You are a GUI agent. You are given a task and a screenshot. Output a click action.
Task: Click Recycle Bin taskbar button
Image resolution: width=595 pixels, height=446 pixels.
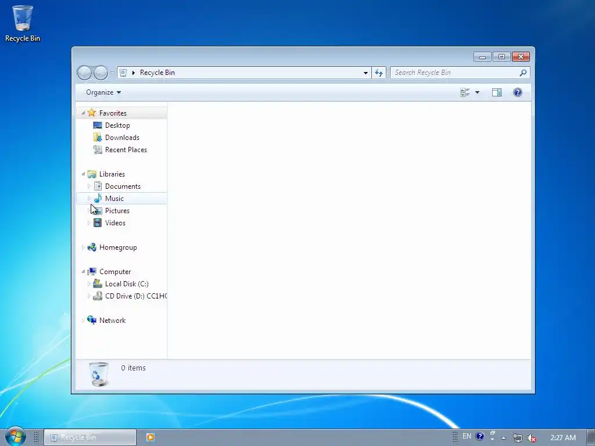coord(90,437)
